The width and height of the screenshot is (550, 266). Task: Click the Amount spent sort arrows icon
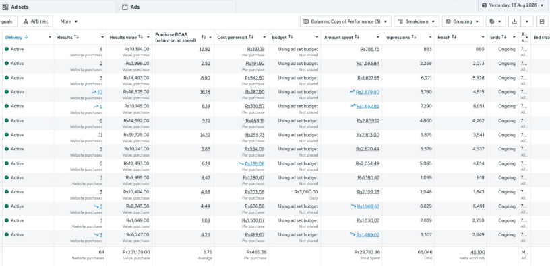pyautogui.click(x=357, y=37)
